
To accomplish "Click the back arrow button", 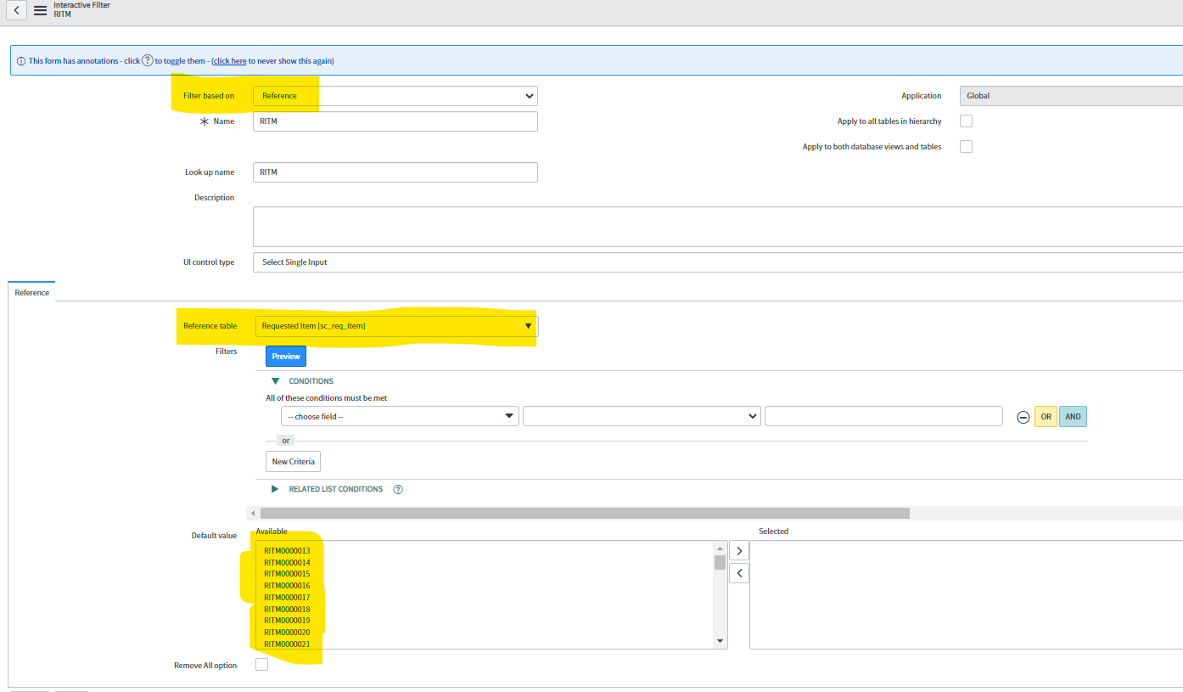I will pos(17,10).
